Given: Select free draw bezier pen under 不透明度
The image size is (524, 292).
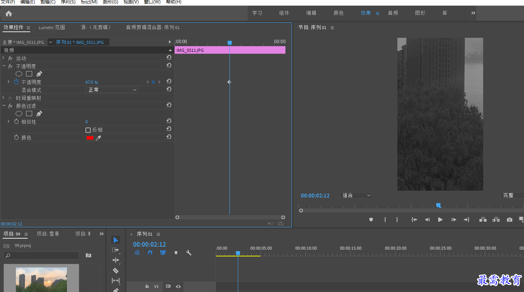Looking at the screenshot, I should tap(39, 74).
